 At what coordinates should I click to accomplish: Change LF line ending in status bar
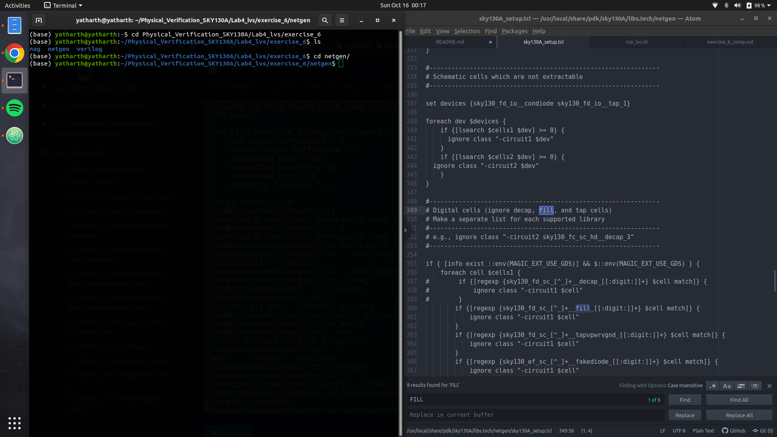[662, 431]
